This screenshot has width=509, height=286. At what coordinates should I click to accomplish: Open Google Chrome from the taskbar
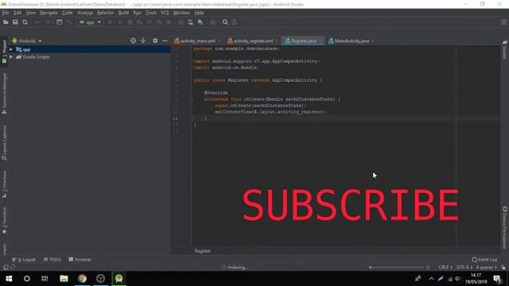click(82, 279)
